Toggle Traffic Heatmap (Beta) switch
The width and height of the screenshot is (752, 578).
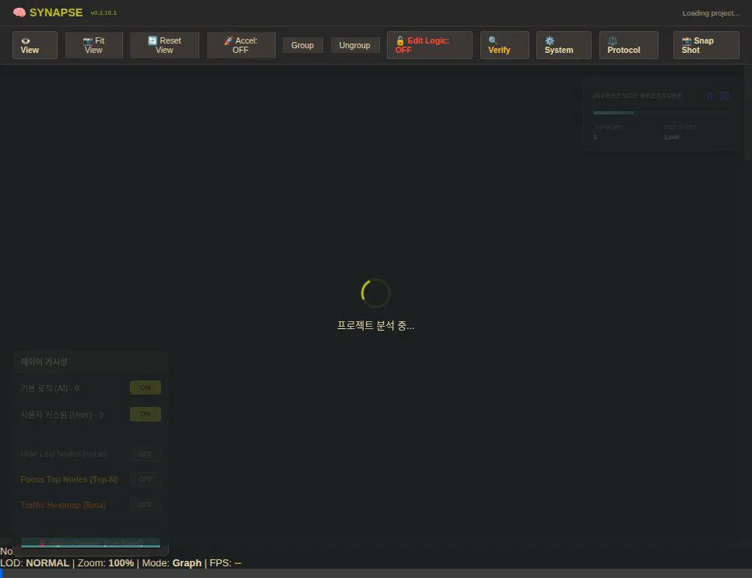click(x=146, y=505)
